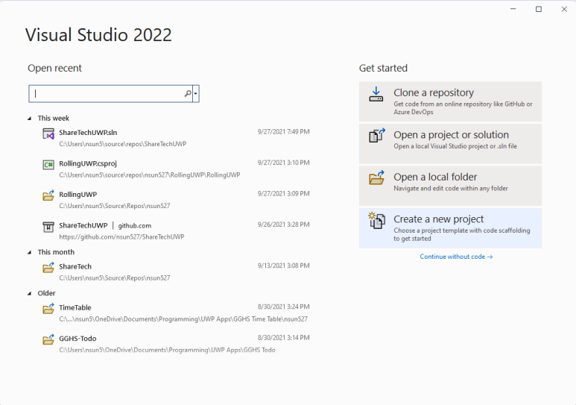This screenshot has height=405, width=576.
Task: Click the 9/27/2021 3:09 PM timestamp
Action: 284,193
